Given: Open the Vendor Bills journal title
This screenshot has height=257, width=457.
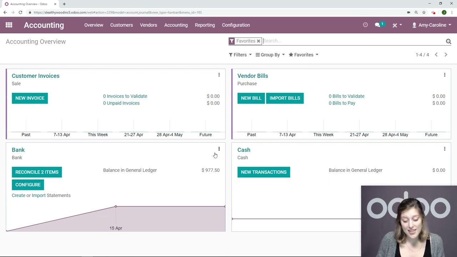Looking at the screenshot, I should [x=253, y=76].
